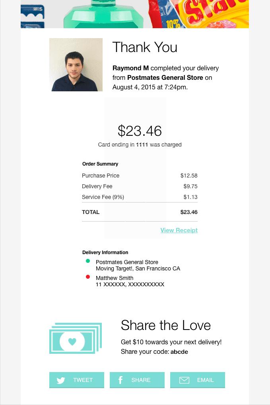The image size is (270, 405).
Task: Click the money bills heart icon
Action: pos(75,338)
